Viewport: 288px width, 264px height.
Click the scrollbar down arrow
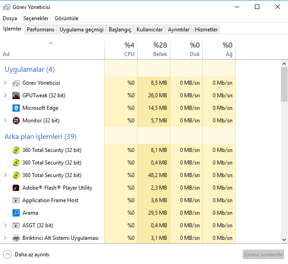[x=284, y=240]
